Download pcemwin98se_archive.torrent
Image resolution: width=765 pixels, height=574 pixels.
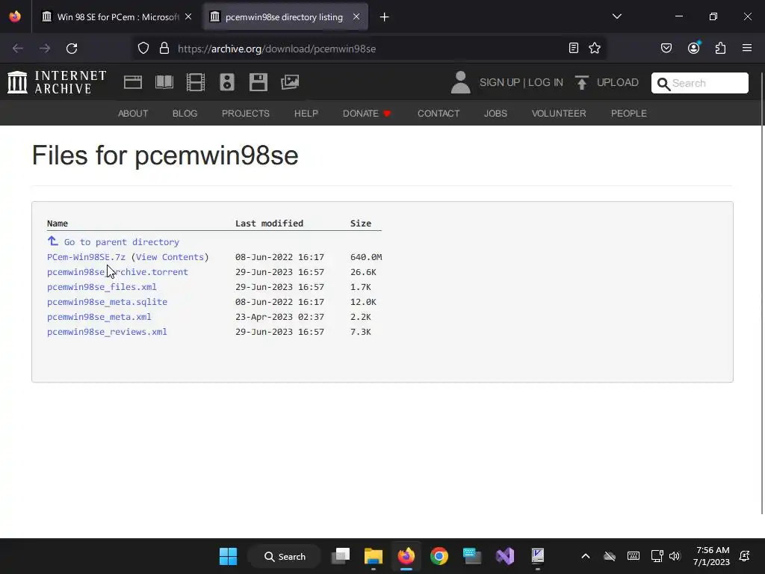click(117, 272)
